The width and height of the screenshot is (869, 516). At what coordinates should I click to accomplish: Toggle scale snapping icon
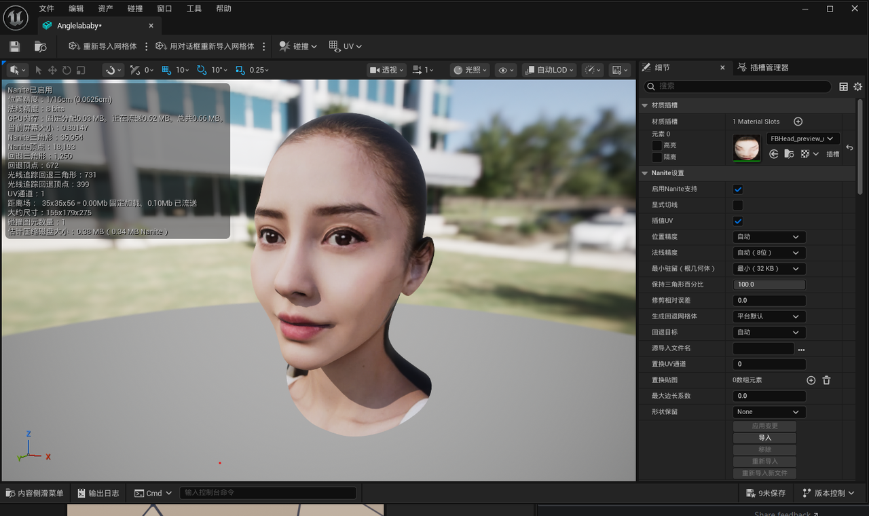(x=240, y=70)
